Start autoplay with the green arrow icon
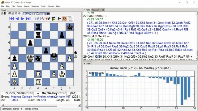The height and width of the screenshot is (111, 198). (54, 18)
